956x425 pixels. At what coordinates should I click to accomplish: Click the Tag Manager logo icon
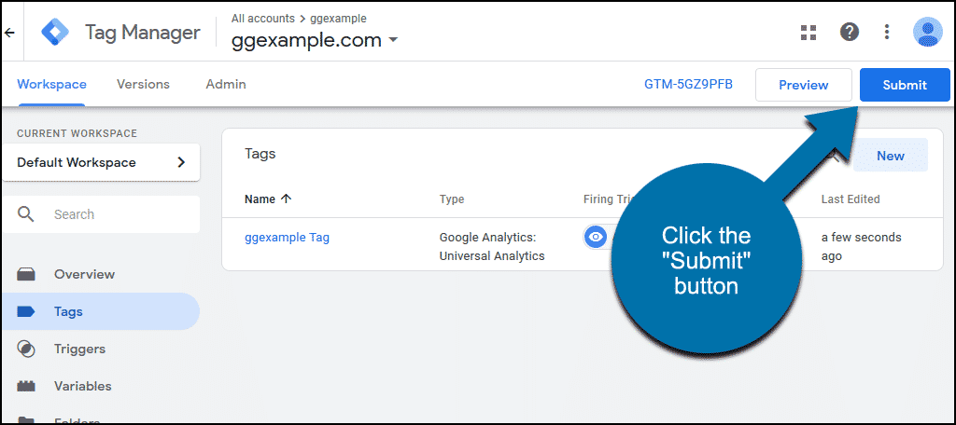(55, 33)
